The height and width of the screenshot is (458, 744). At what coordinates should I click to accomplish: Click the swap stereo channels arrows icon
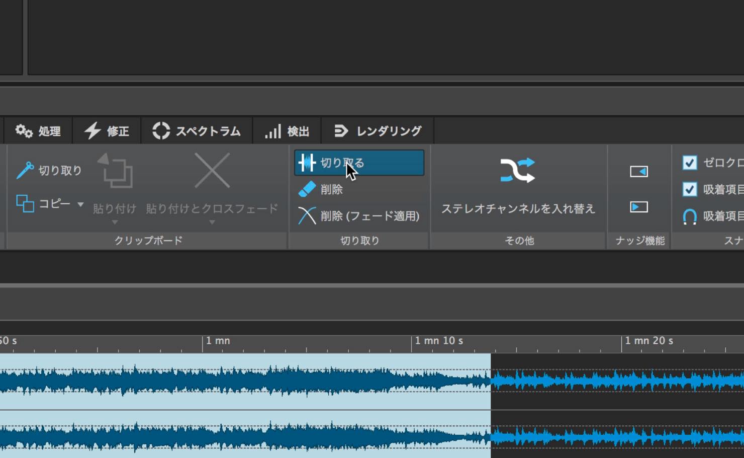coord(517,170)
